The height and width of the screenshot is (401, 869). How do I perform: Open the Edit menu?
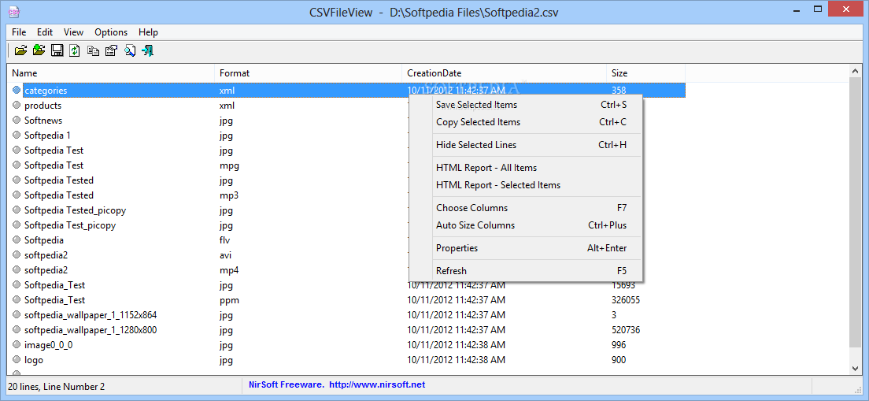45,32
